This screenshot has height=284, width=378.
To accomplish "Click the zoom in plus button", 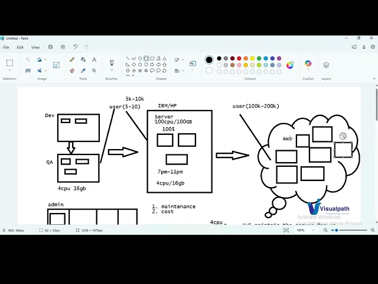I will 373,230.
